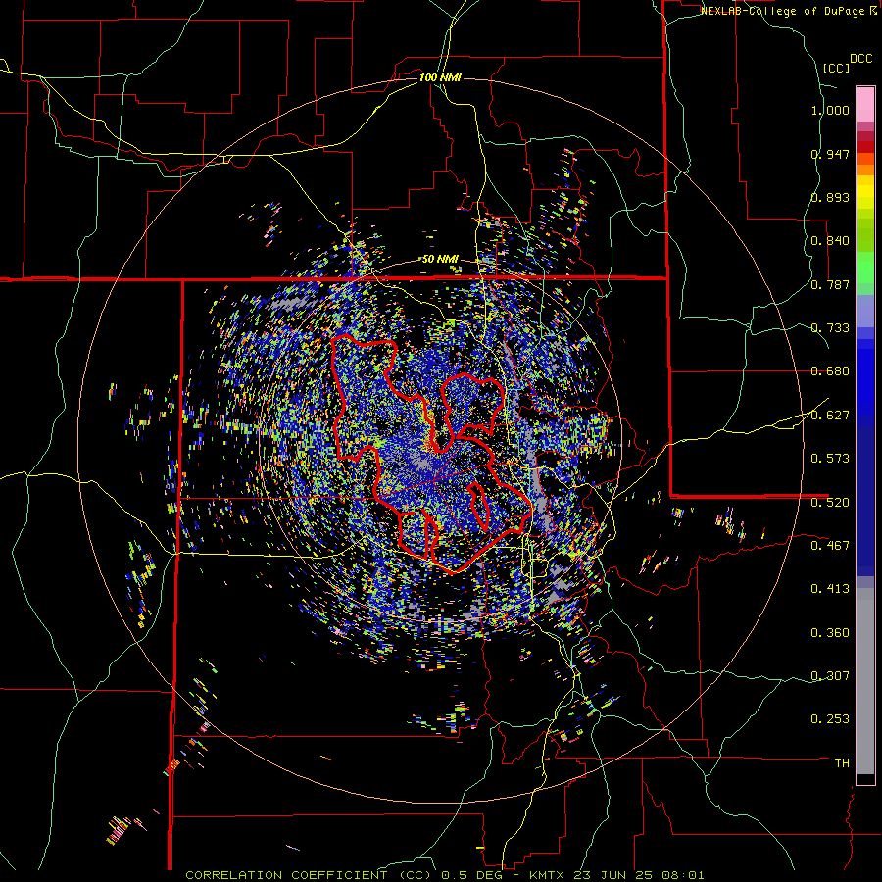The width and height of the screenshot is (882, 882).
Task: Click the 0.627 scale value
Action: [x=830, y=416]
